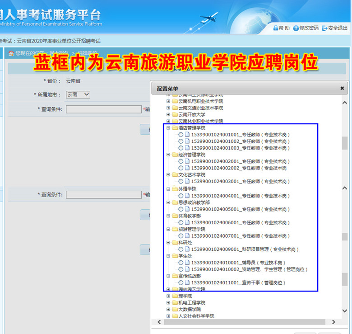
Task: Collapse the 经济管理学院 tree node
Action: (x=168, y=155)
